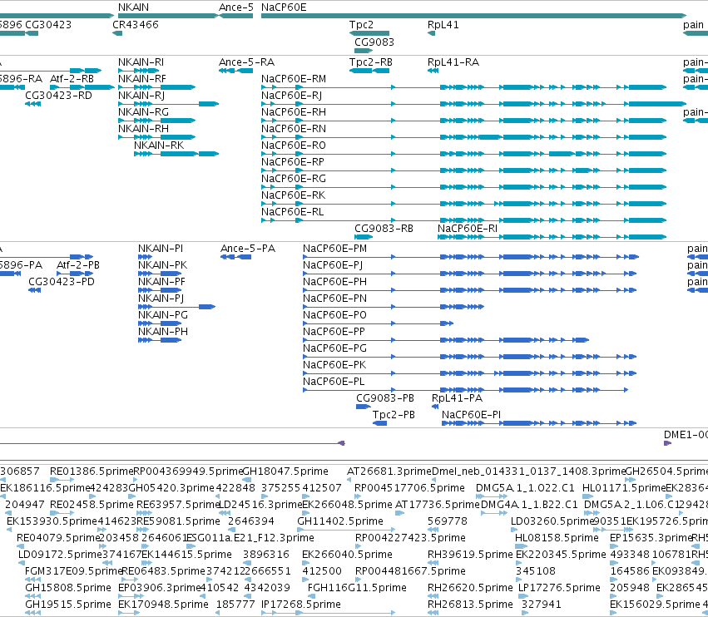The width and height of the screenshot is (708, 617).
Task: Click protein CG9083-PB
Action: coord(385,398)
